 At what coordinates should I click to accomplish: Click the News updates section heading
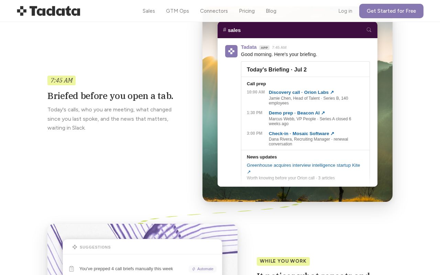coord(262,157)
